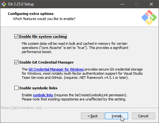This screenshot has height=123, width=159.
Task: Tick the Enable symbolic links checkbox
Action: pyautogui.click(x=16, y=88)
